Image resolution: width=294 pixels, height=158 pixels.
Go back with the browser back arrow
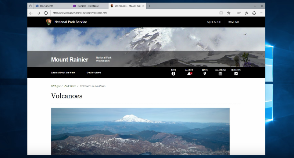31,13
